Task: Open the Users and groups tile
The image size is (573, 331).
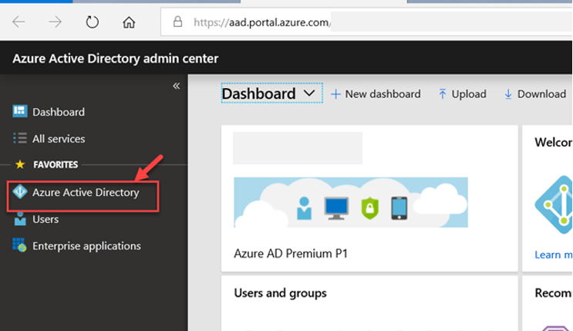Action: click(x=280, y=293)
